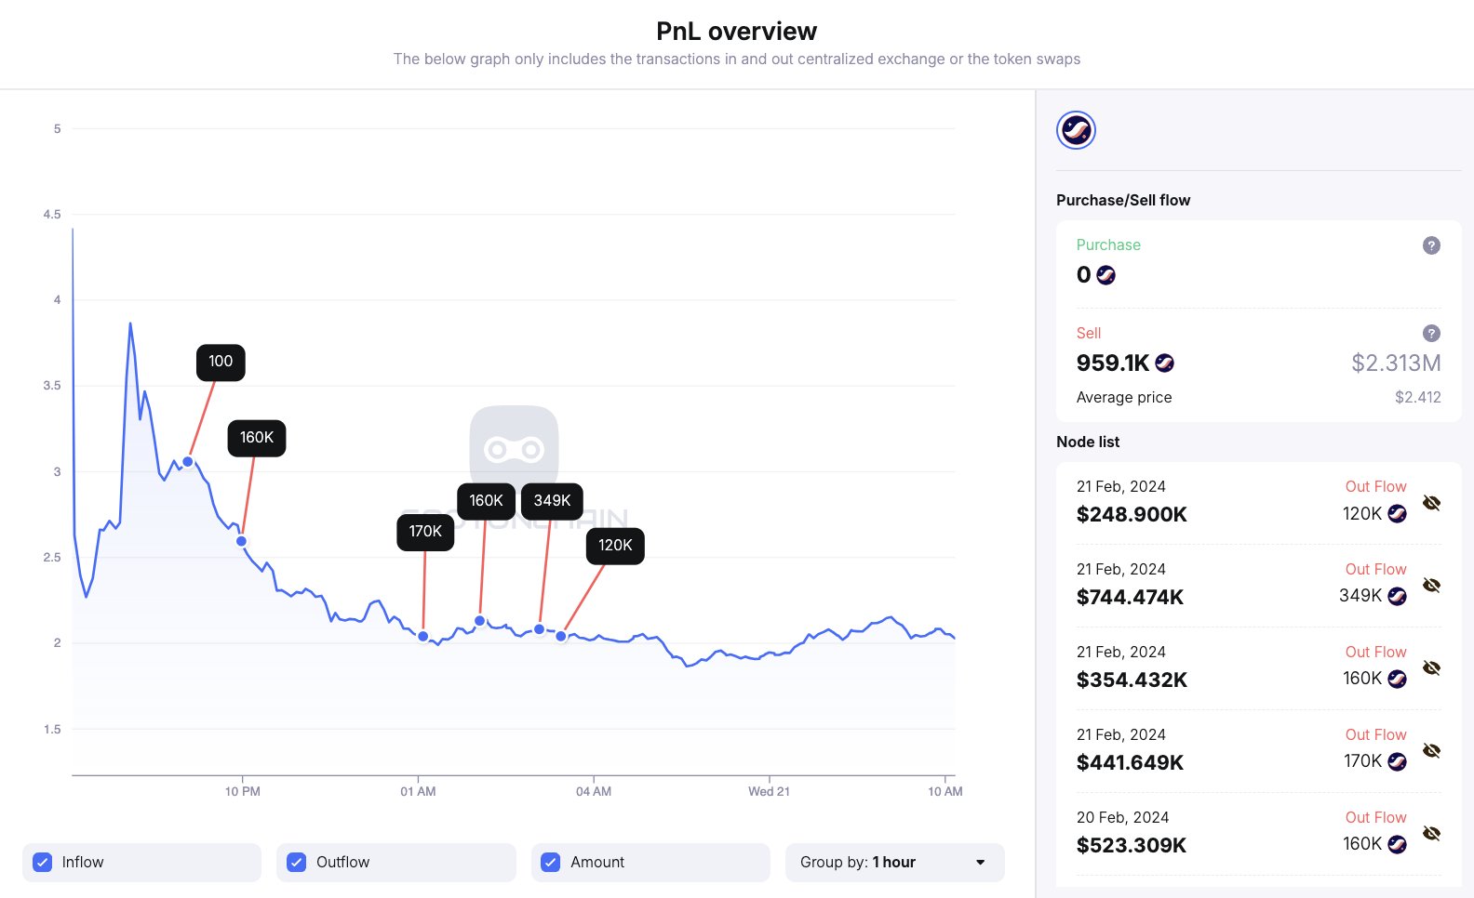The width and height of the screenshot is (1474, 898).
Task: Uncheck the Amount checkbox
Action: click(550, 863)
